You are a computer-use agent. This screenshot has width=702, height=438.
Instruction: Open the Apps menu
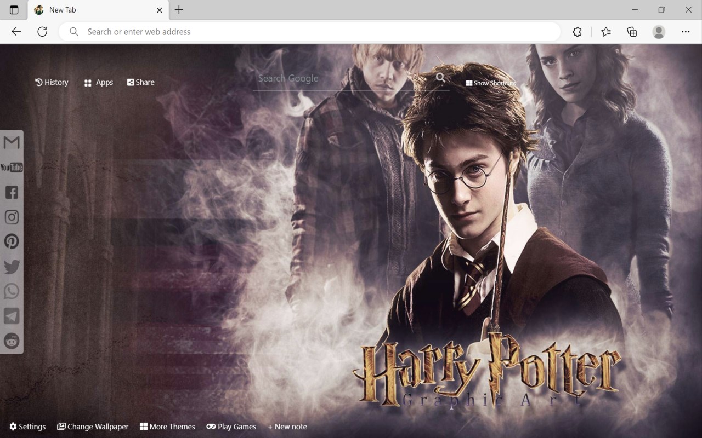pos(99,83)
